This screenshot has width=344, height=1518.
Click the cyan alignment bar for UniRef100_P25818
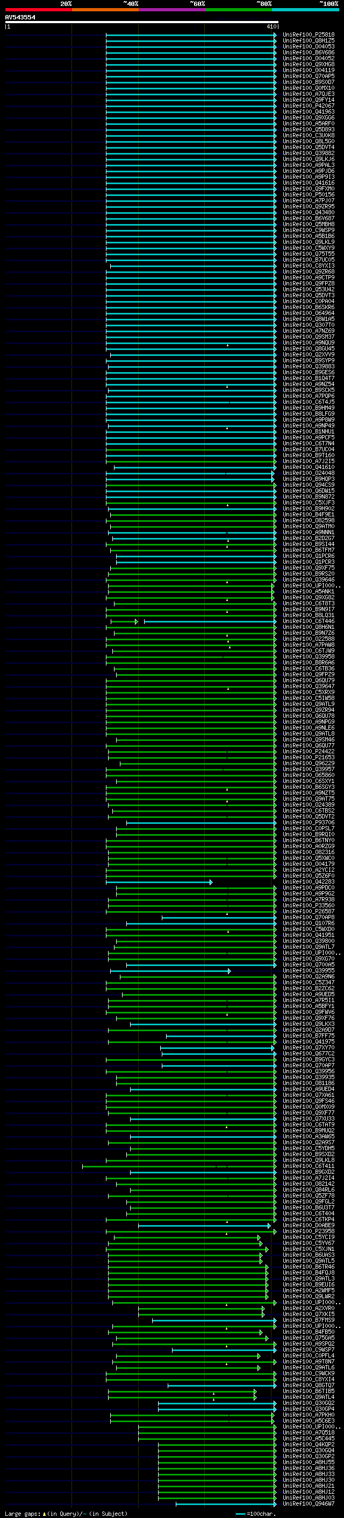[x=191, y=35]
